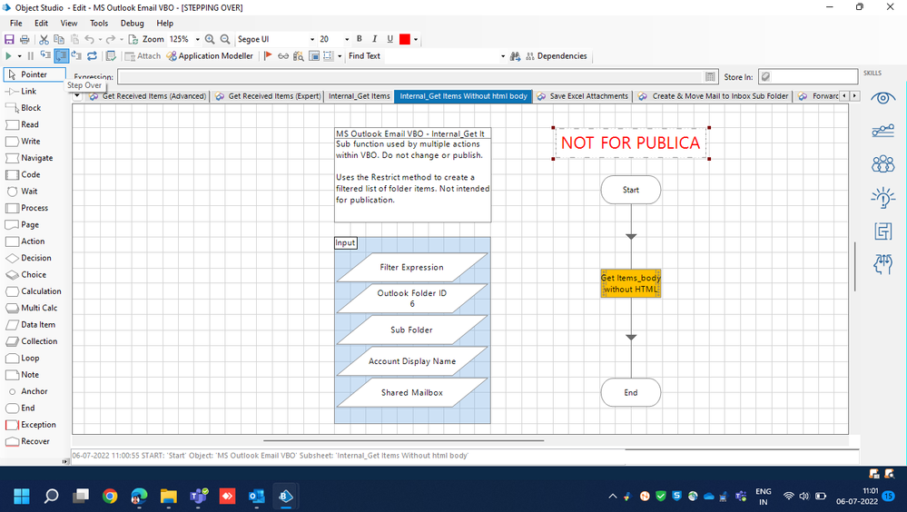907x512 pixels.
Task: Click the Zoom In magnifier icon
Action: [210, 40]
